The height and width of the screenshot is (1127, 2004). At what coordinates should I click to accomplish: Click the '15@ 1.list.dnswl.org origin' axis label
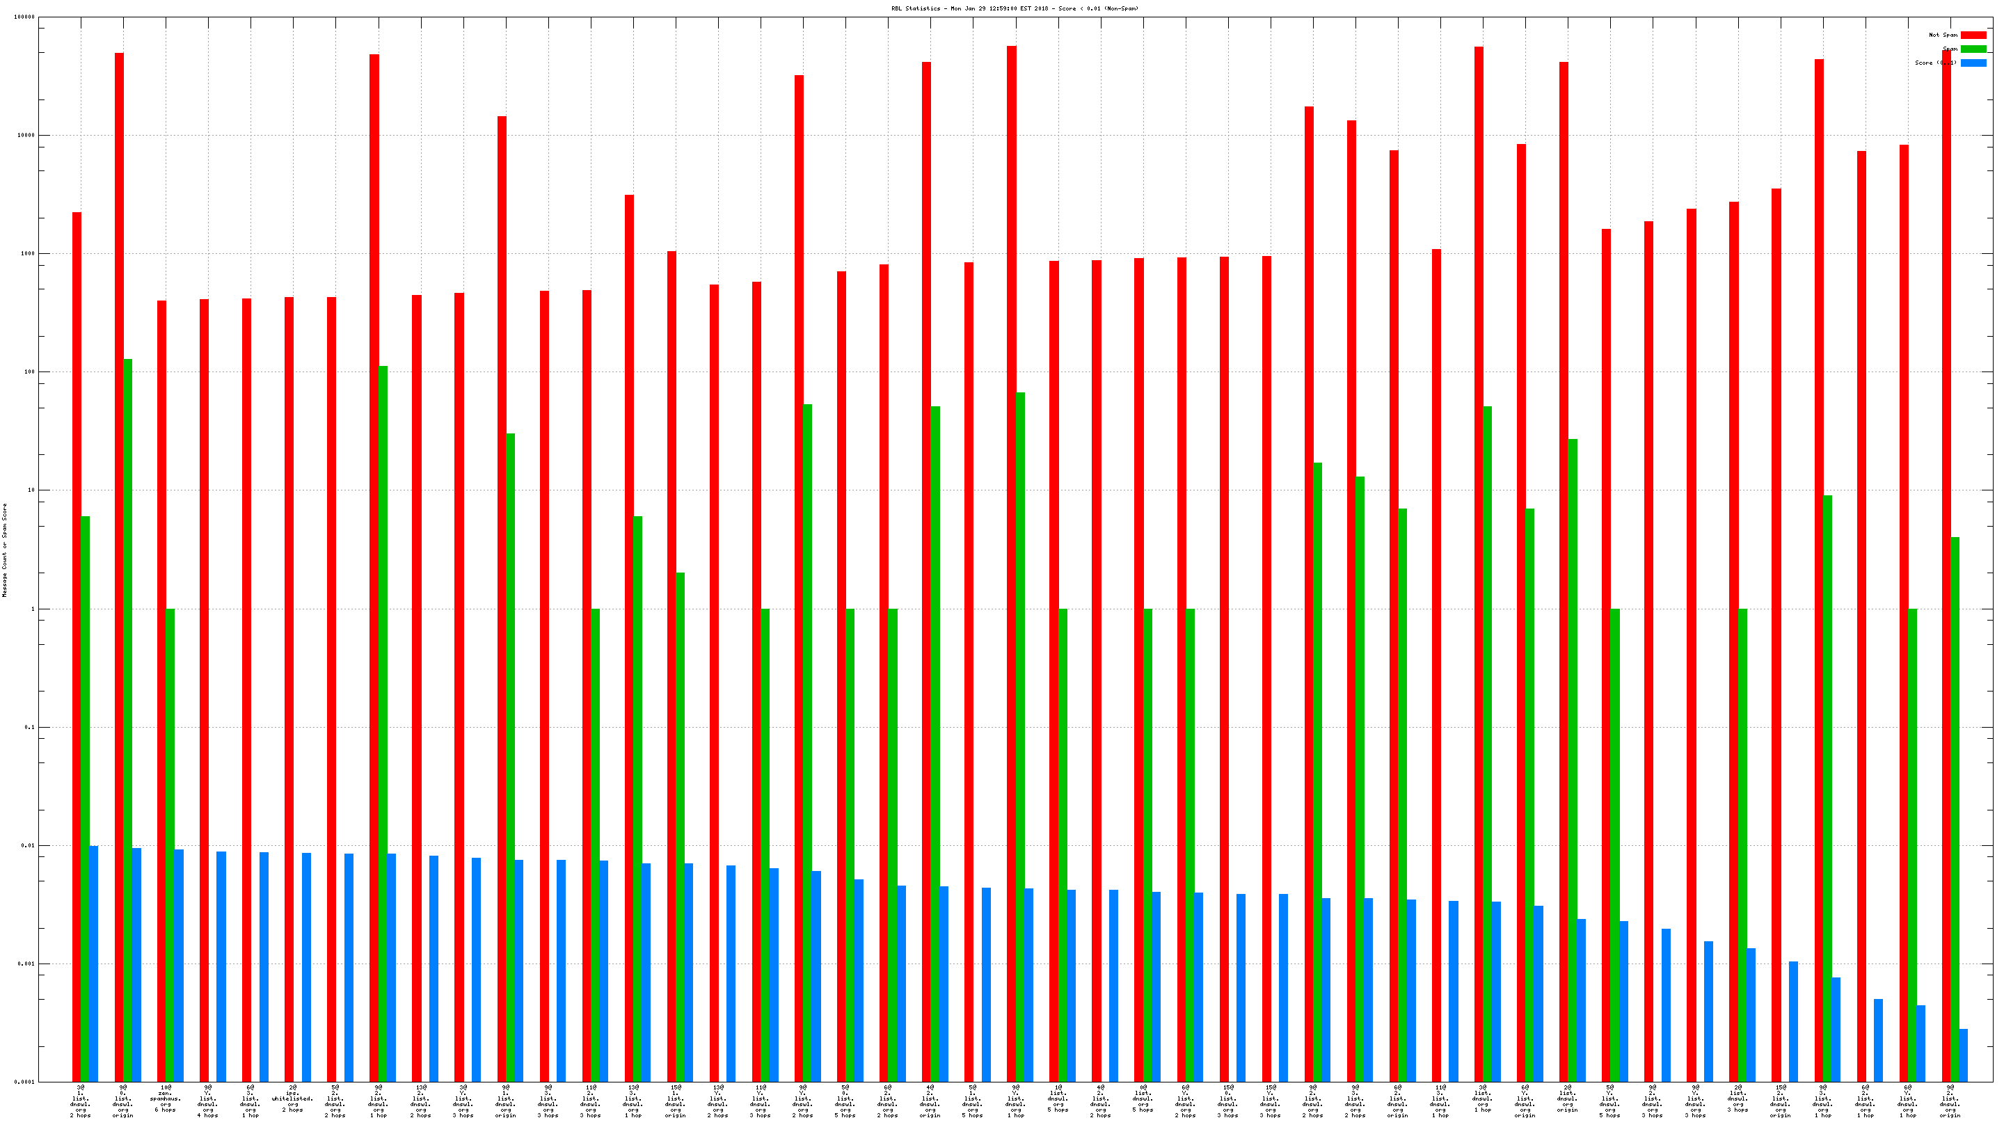[675, 1101]
